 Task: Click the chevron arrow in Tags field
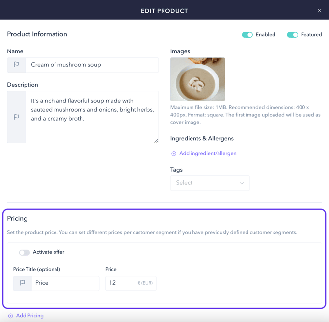click(x=242, y=183)
